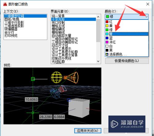The height and width of the screenshot is (136, 154).
Task: Pick 蓝 from the color dropdown
Action: [127, 38]
